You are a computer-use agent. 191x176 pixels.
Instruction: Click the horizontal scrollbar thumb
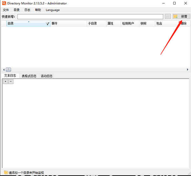coord(8,70)
